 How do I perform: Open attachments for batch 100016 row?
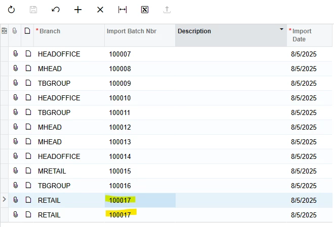[x=16, y=185]
